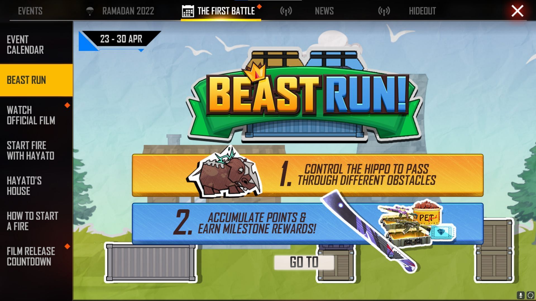The width and height of the screenshot is (536, 301).
Task: Click the radio/broadcast icon near Hideout
Action: pyautogui.click(x=384, y=11)
